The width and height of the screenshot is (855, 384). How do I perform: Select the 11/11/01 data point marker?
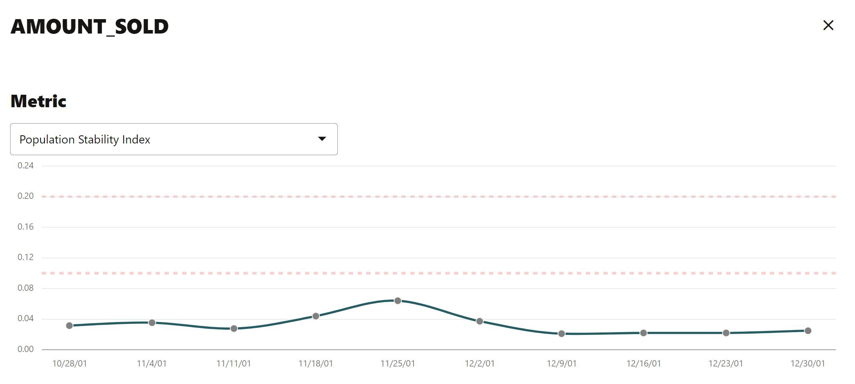tap(234, 329)
